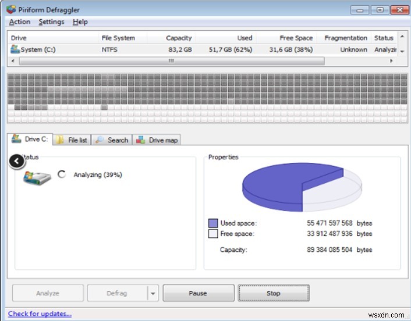Click the lone dark block in the first white row of the disk map
This screenshot has width=411, height=321.
tap(104, 107)
